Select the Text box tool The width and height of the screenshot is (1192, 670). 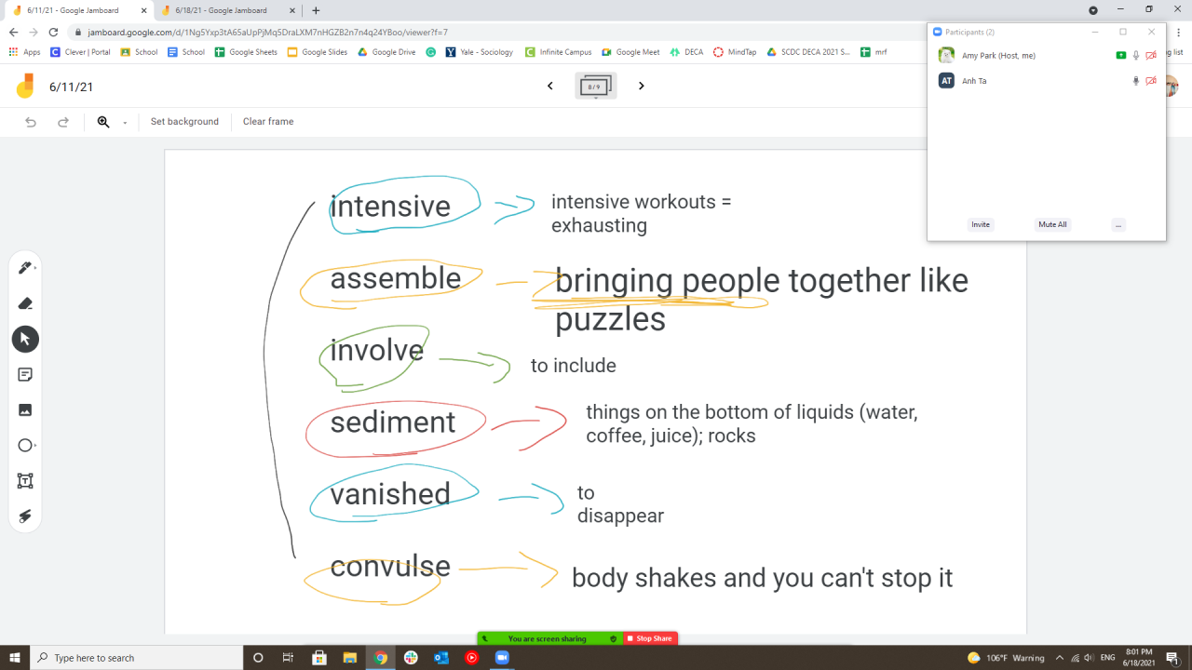[25, 481]
